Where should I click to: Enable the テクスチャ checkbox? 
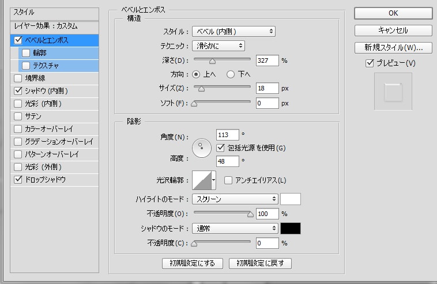point(26,66)
